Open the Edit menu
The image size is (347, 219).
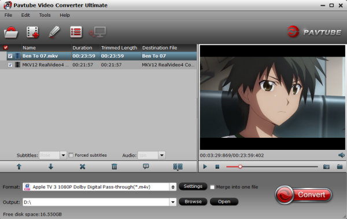coord(25,15)
